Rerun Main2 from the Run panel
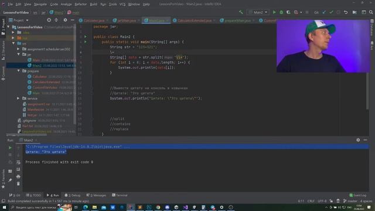Viewport: 375px width, 211px height. 10,148
